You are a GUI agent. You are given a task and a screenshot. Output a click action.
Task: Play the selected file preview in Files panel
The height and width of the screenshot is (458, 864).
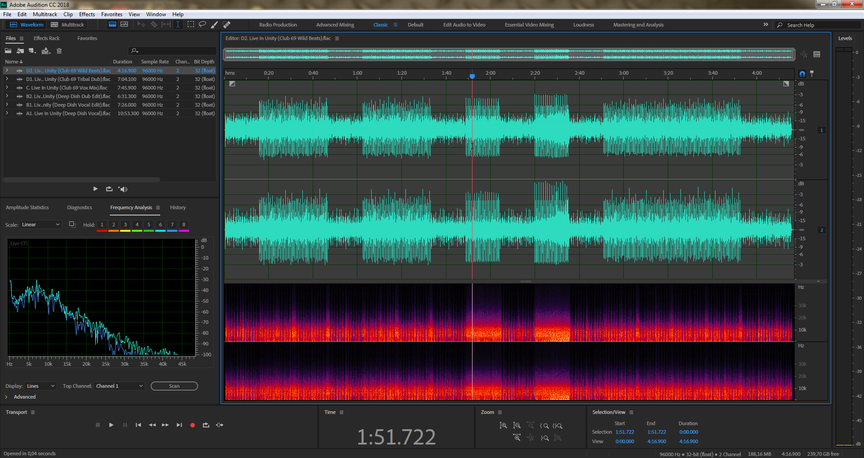tap(95, 189)
